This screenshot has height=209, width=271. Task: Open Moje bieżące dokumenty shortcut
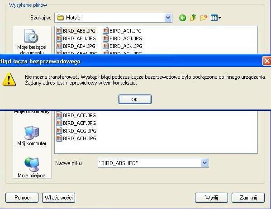point(32,41)
